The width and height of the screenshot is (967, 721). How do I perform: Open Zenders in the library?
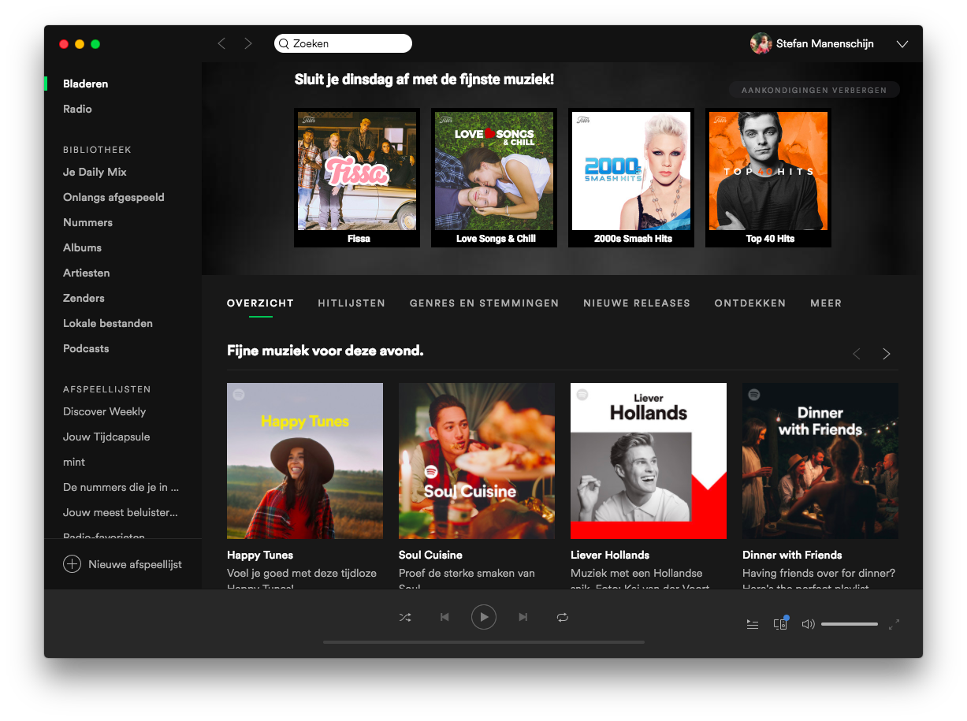[x=84, y=298]
